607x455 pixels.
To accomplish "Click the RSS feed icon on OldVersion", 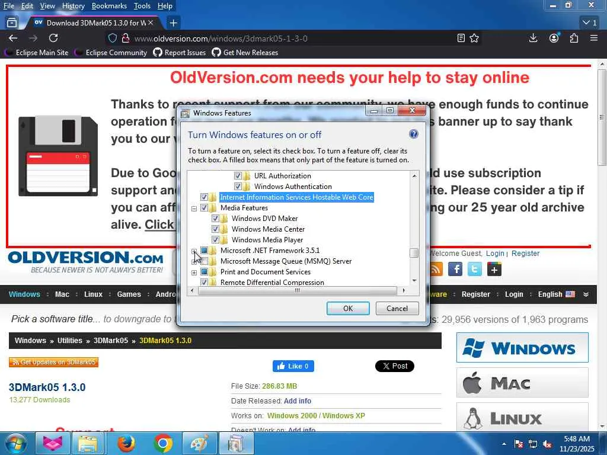I will coord(436,269).
